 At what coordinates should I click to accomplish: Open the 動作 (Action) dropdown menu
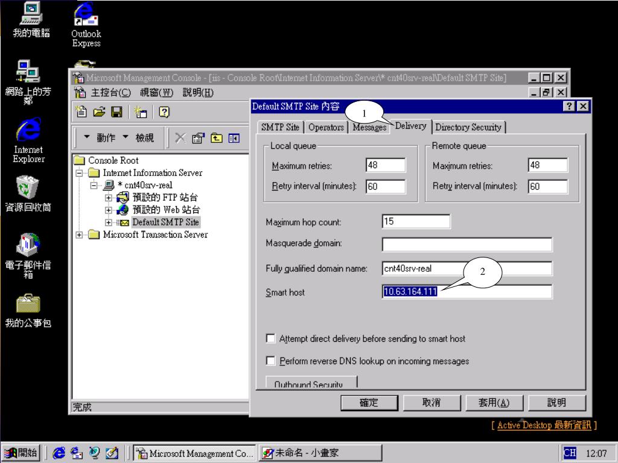pos(100,138)
